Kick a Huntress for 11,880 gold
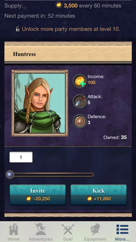 [x=98, y=195]
